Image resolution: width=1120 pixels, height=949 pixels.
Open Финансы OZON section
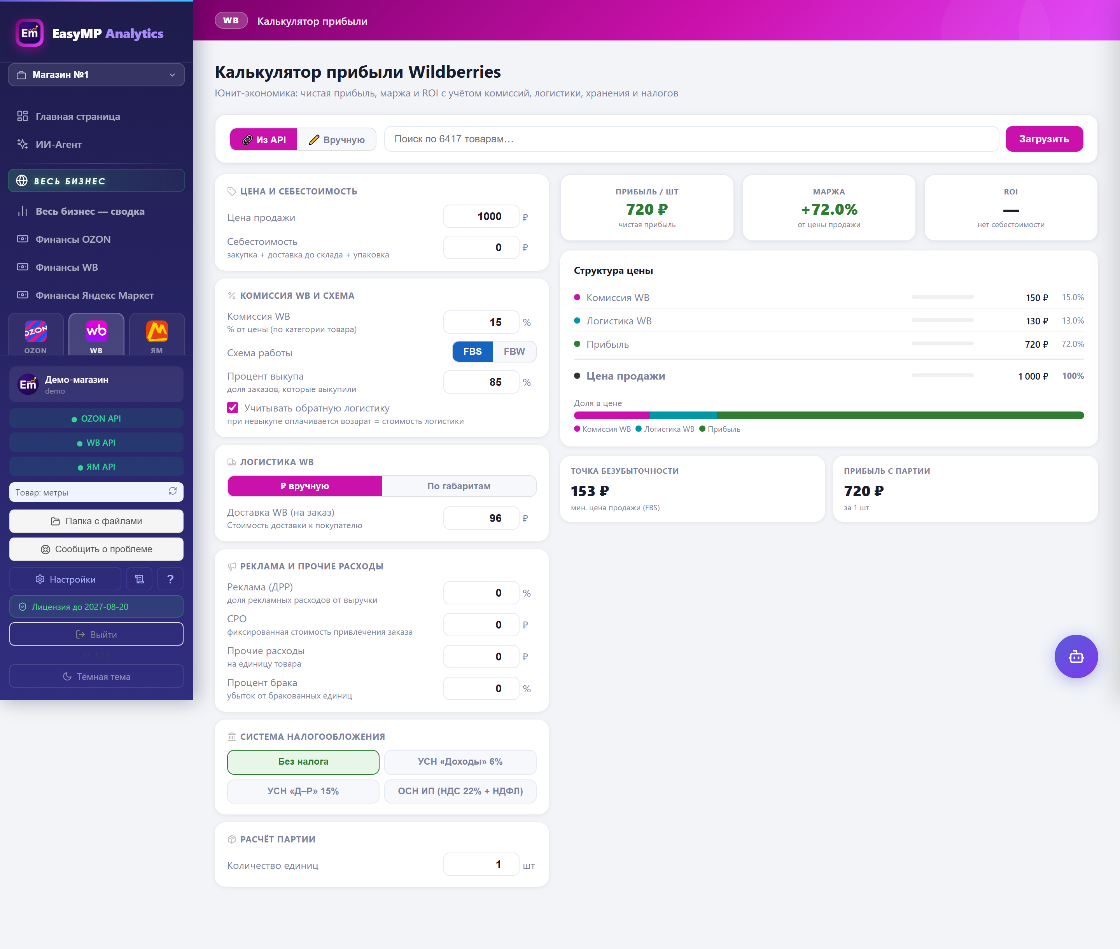coord(96,240)
